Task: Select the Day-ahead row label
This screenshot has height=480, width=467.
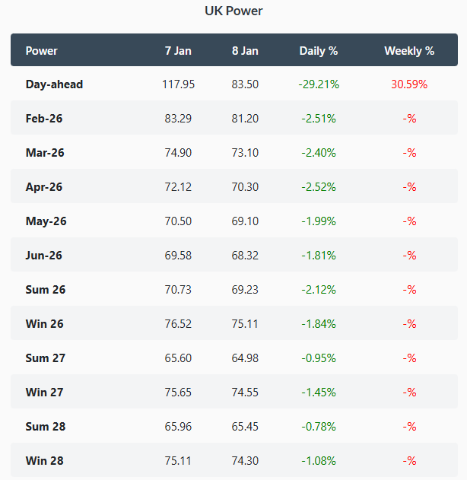Action: pos(54,84)
